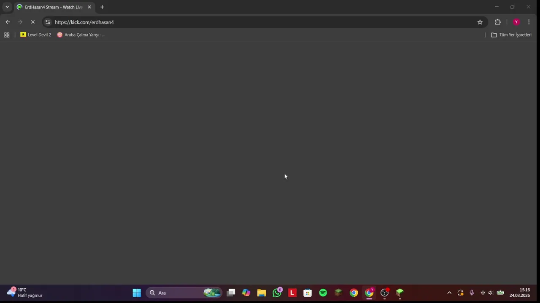
Task: Open Microsoft Store from the taskbar
Action: (x=308, y=293)
